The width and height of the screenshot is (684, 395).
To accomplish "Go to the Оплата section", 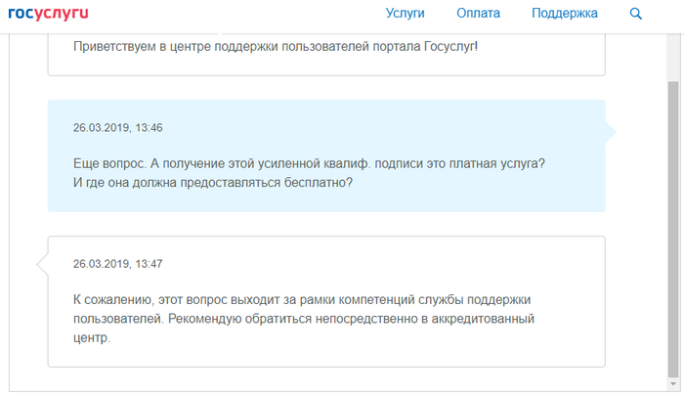I will tap(478, 14).
